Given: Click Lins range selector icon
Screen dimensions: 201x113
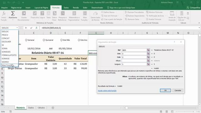Looking at the screenshot, I should point(148,54).
